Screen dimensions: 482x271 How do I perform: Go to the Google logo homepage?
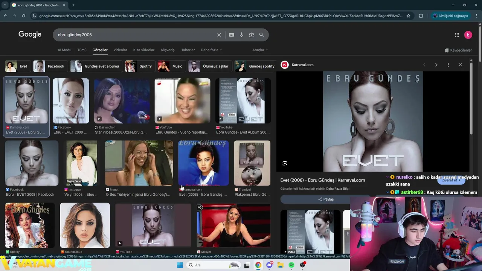tap(30, 34)
